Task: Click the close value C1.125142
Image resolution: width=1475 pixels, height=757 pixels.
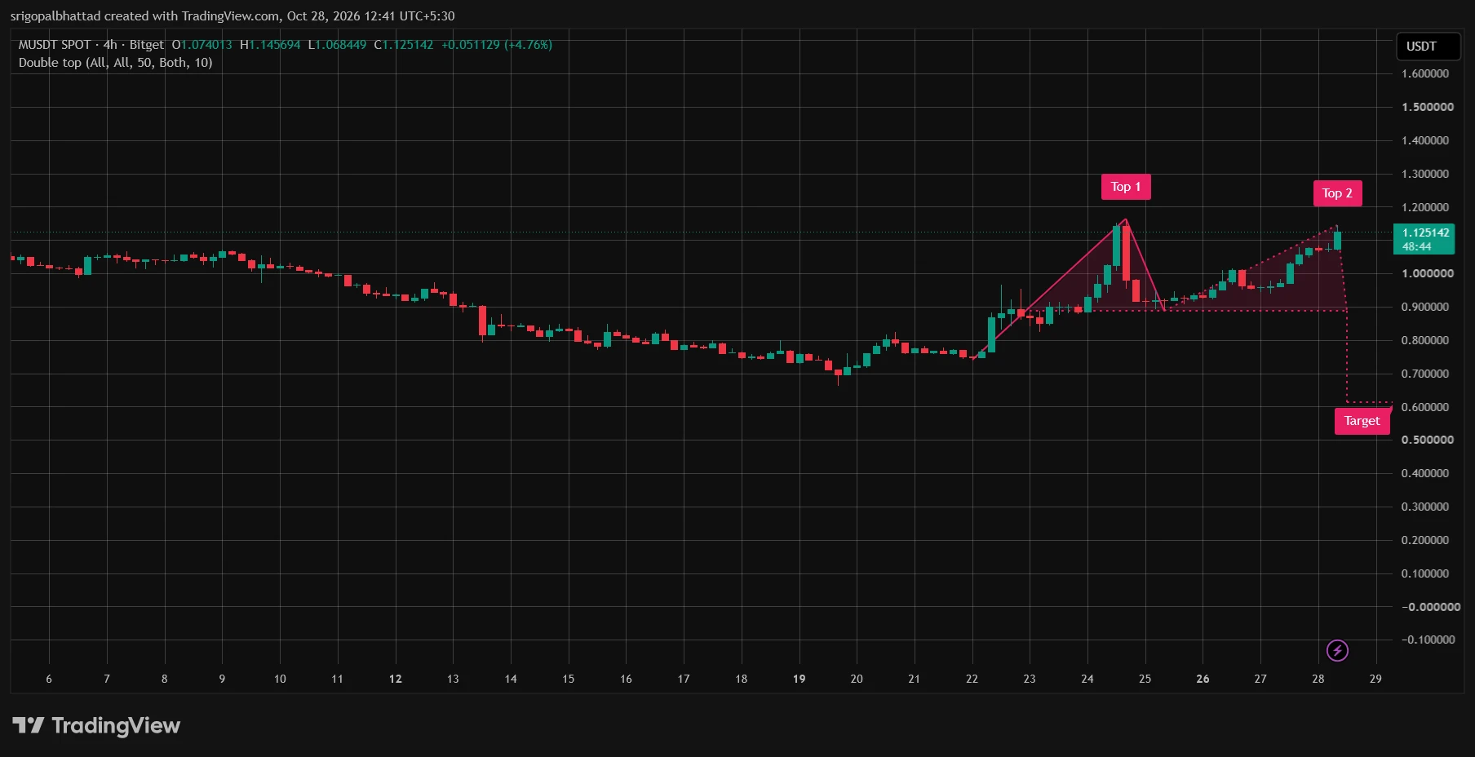Action: [x=404, y=45]
